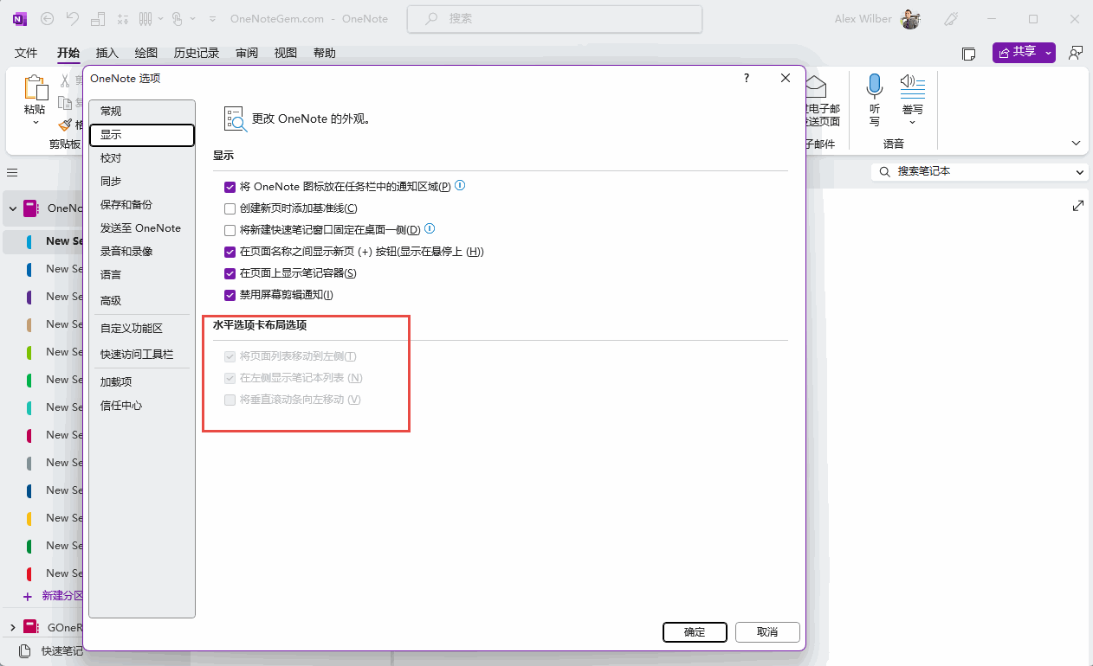Expand the GOneR notebook in sidebar
1093x666 pixels.
tap(12, 627)
